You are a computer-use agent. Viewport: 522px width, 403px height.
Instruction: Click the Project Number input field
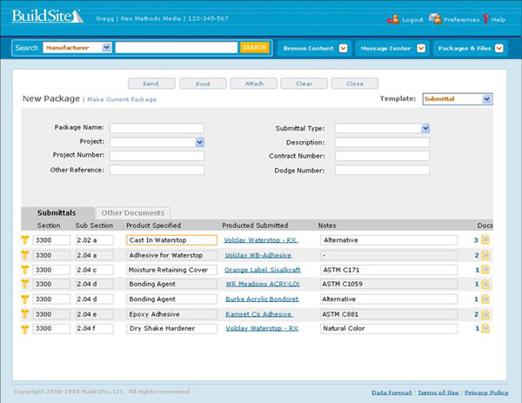157,156
